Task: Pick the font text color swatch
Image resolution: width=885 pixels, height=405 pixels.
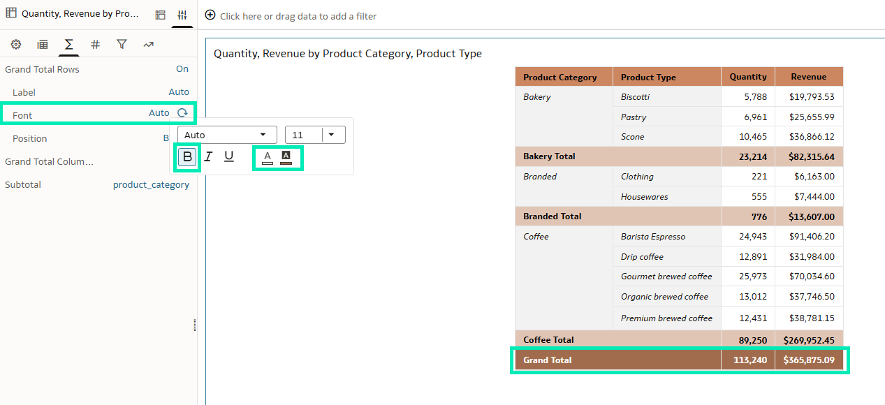Action: [x=268, y=157]
